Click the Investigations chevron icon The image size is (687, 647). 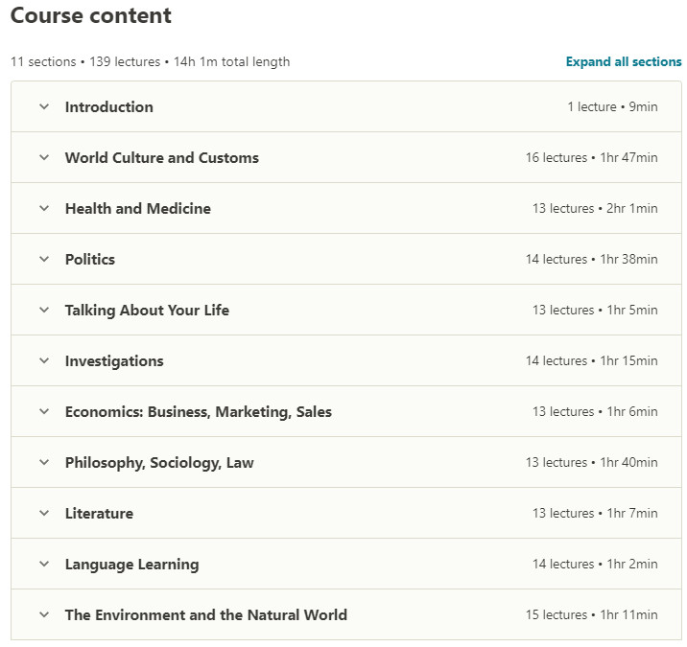point(43,361)
